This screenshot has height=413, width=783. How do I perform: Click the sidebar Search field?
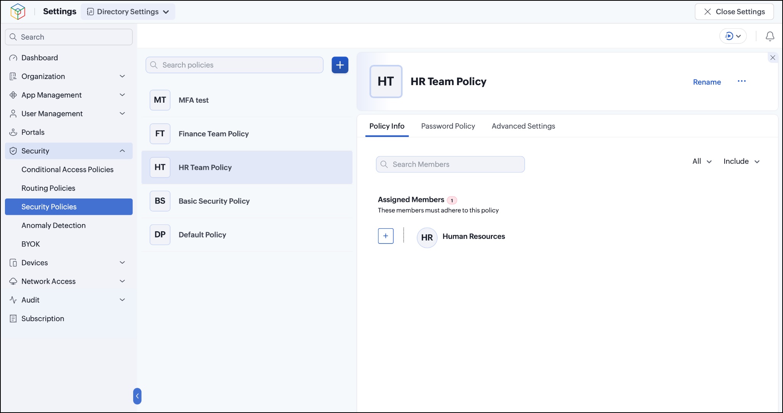69,37
